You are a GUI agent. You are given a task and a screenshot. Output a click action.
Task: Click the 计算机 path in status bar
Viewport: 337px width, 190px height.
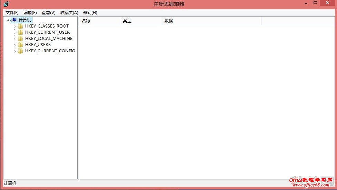coord(10,183)
